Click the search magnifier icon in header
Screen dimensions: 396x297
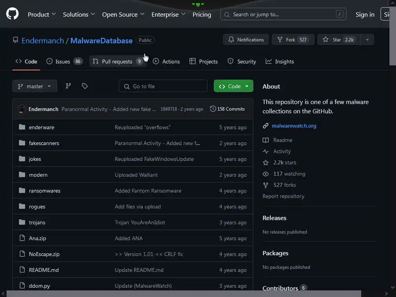pos(227,15)
